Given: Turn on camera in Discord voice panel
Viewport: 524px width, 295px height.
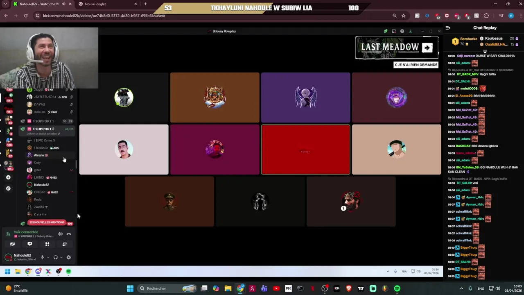Looking at the screenshot, I should tap(12, 244).
